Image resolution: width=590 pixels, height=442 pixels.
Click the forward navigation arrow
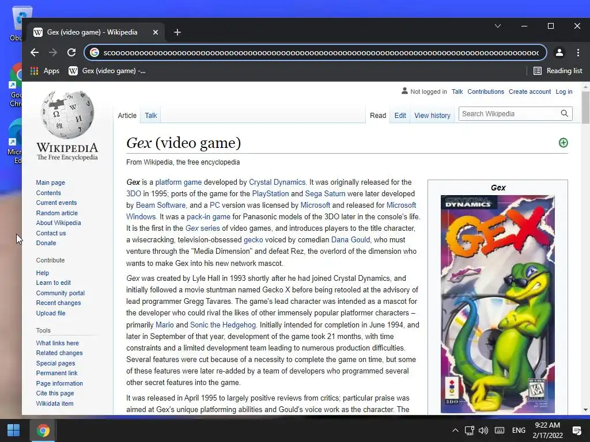[x=53, y=52]
